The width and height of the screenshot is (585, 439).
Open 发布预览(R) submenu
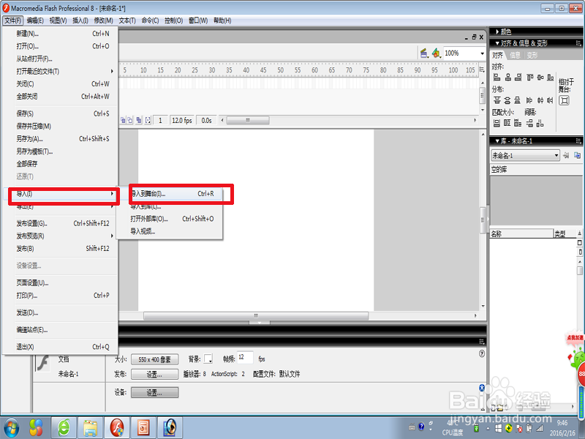pos(64,236)
